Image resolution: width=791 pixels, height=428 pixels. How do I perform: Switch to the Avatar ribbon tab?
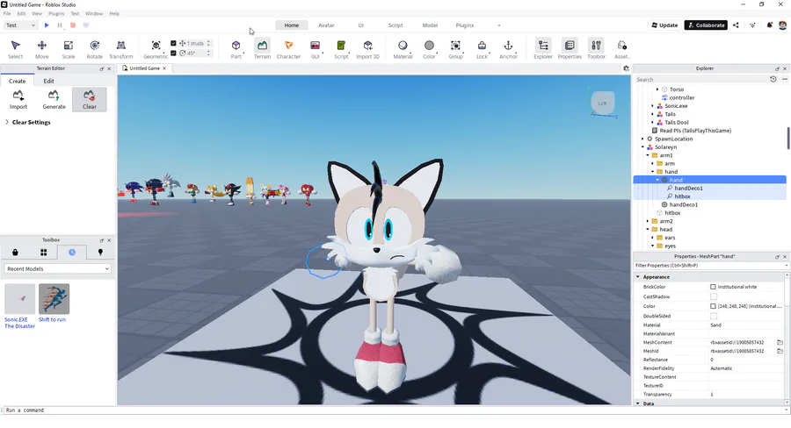[326, 25]
